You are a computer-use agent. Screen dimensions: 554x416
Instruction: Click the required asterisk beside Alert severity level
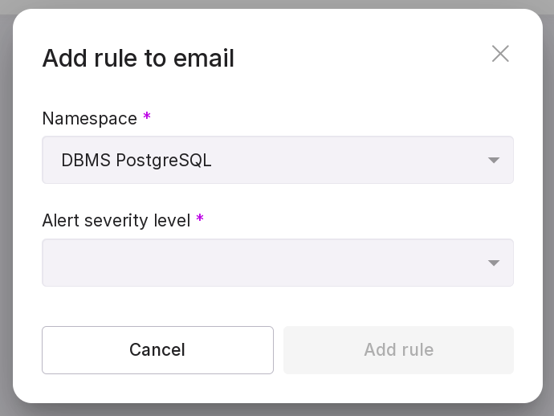coord(200,220)
